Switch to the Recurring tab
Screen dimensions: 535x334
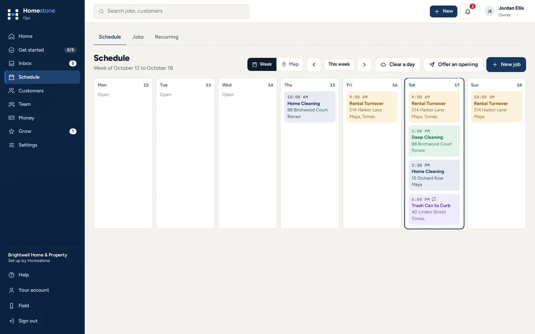167,37
